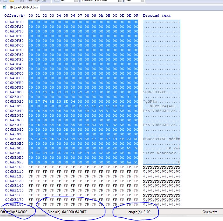Select offset row 006AE040
This screenshot has height=221, width=223.
point(14,111)
